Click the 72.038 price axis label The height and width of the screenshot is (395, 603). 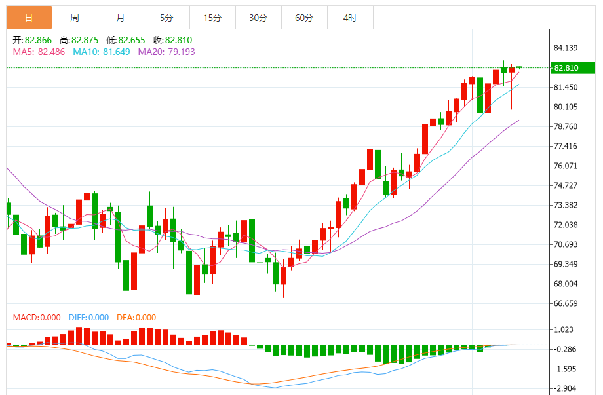(x=565, y=225)
